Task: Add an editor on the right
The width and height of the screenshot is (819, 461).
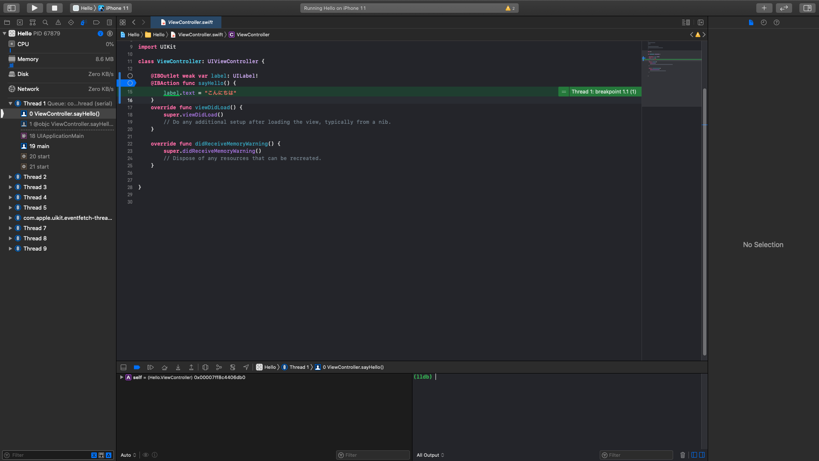Action: coord(700,22)
